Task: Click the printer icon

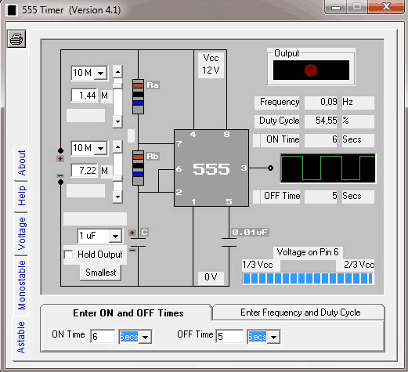Action: click(x=16, y=39)
